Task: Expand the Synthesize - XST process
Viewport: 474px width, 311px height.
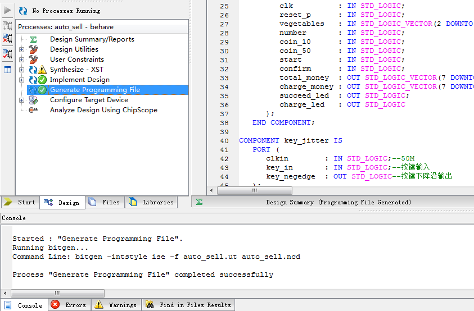Action: coord(22,70)
